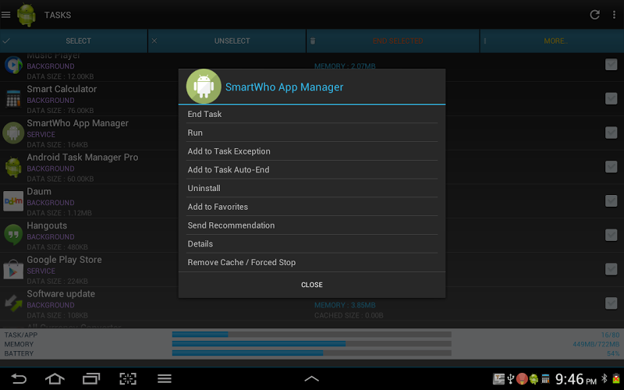The image size is (624, 390).
Task: Select Add to Favorites
Action: pos(312,207)
